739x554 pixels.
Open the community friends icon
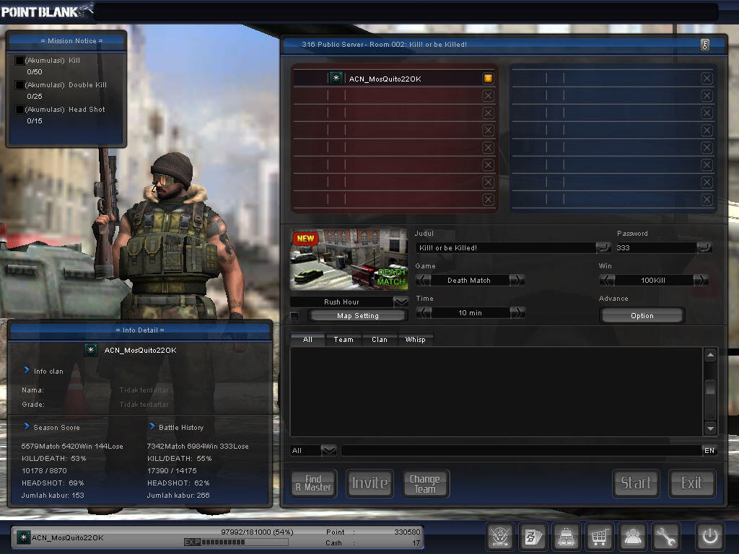632,536
